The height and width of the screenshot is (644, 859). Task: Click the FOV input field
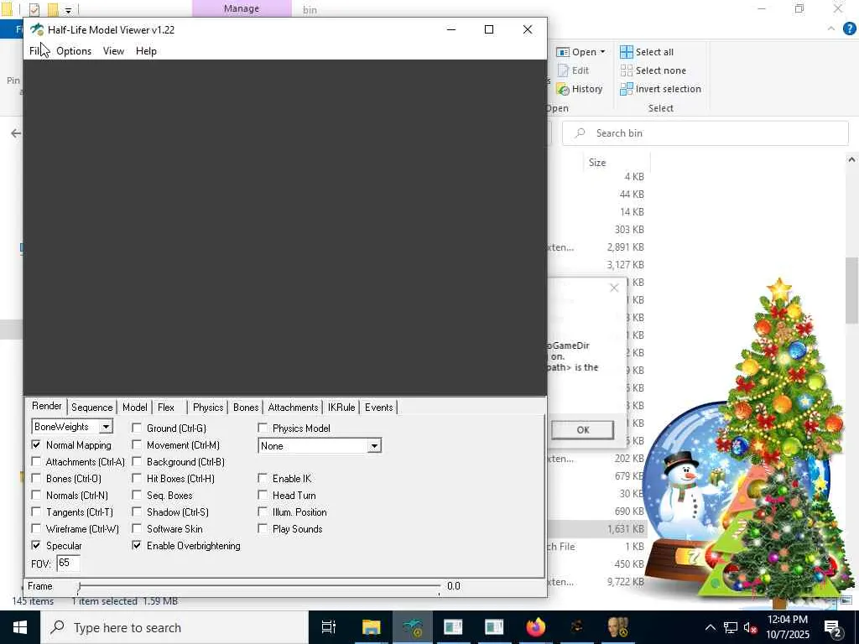click(69, 563)
